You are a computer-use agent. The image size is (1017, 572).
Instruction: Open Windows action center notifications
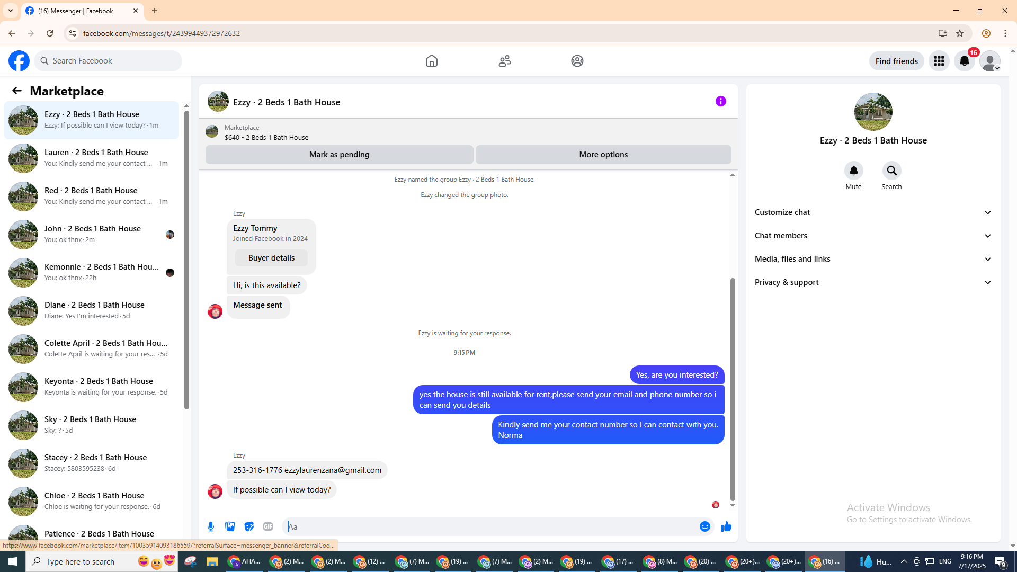tap(1001, 561)
